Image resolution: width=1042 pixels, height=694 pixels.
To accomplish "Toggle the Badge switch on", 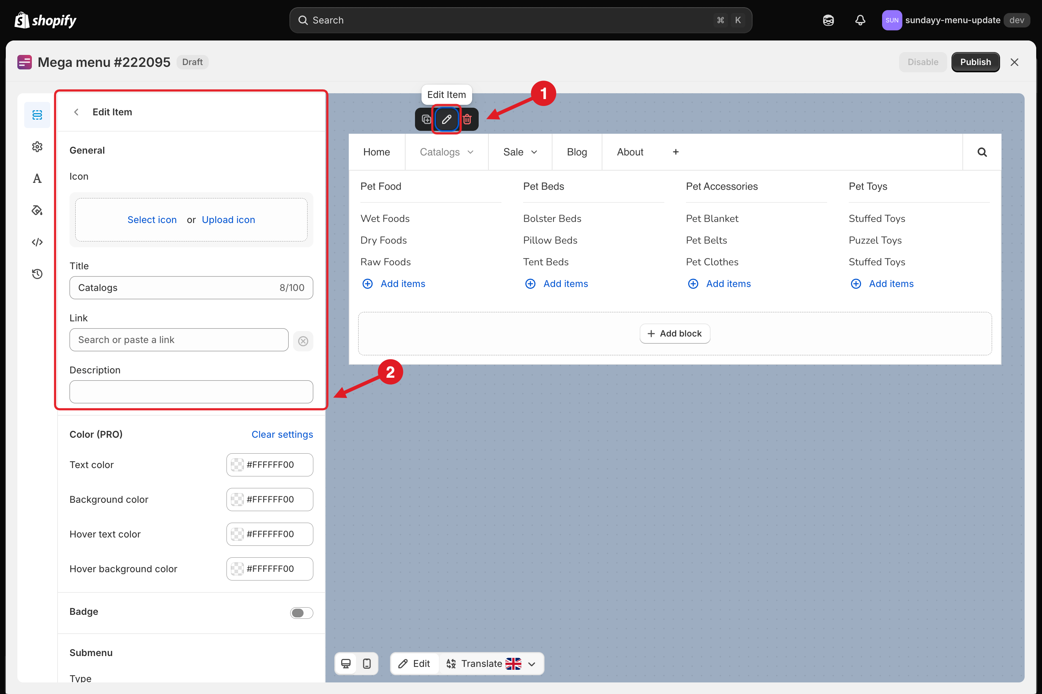I will [x=301, y=613].
